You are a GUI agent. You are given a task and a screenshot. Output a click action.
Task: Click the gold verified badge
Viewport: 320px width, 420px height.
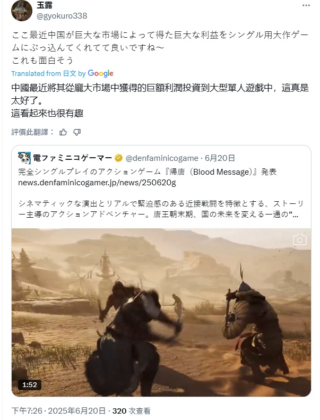[x=118, y=158]
